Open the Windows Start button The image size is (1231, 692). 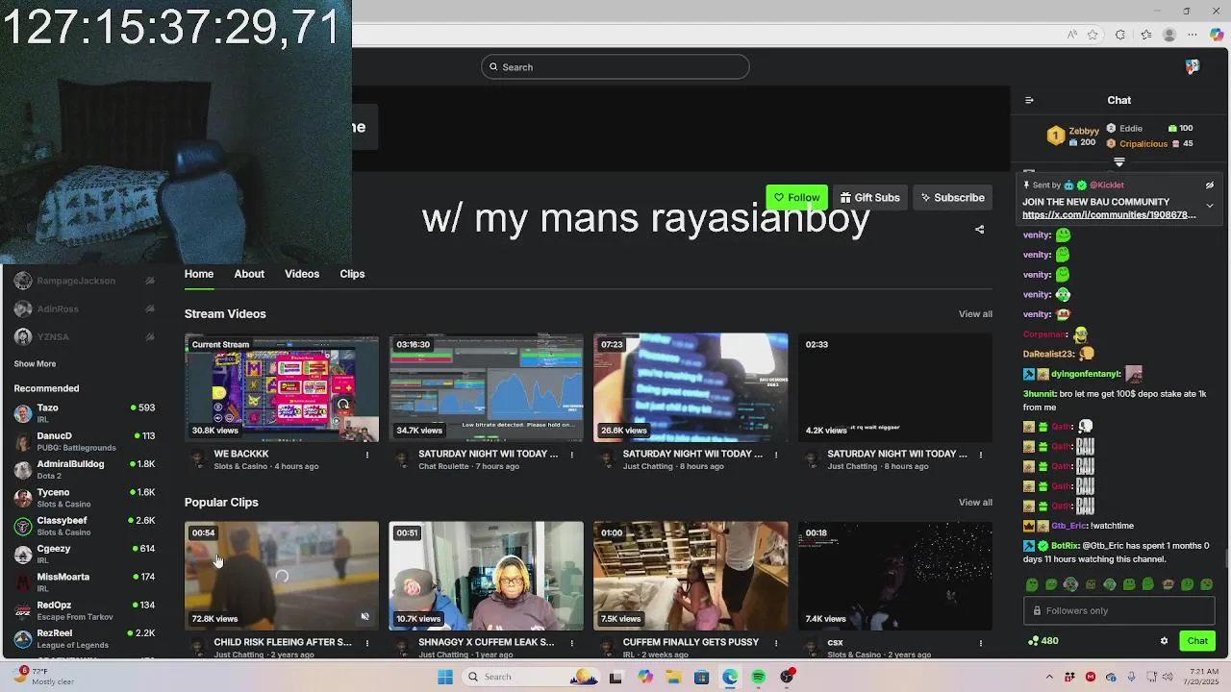point(445,677)
